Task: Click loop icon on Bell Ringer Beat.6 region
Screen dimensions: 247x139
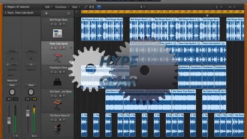Action: 102,19
